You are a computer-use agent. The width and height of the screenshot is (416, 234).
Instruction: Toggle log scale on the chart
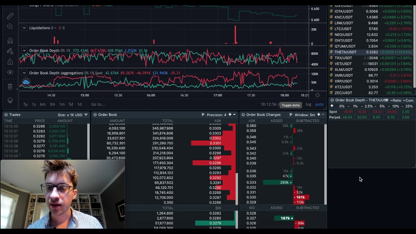click(x=308, y=104)
